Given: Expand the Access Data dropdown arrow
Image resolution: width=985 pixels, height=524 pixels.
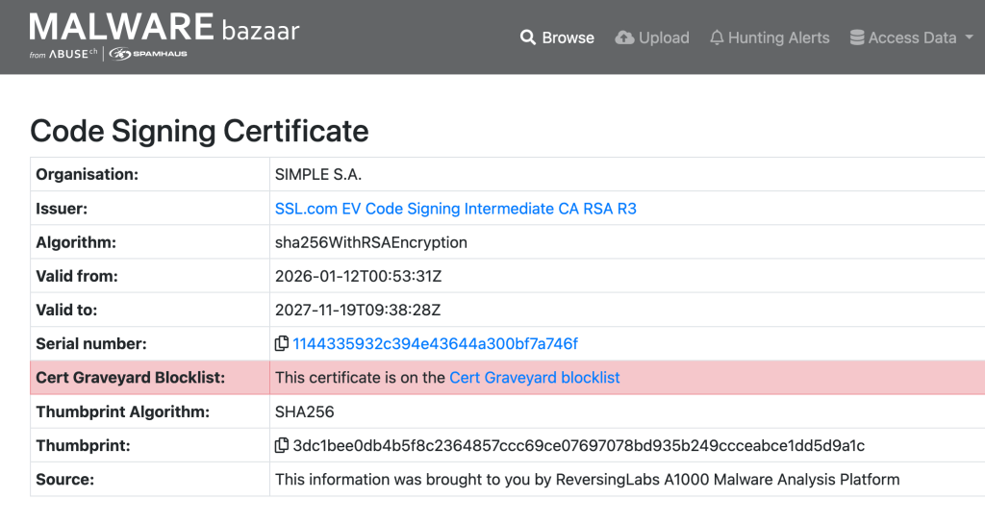Looking at the screenshot, I should coord(967,37).
